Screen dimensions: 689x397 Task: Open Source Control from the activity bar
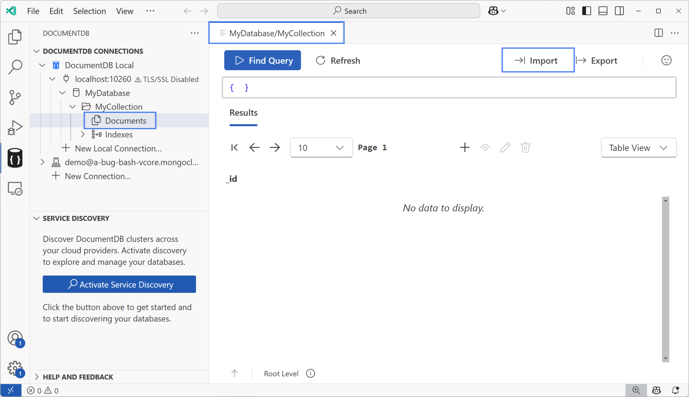[14, 97]
